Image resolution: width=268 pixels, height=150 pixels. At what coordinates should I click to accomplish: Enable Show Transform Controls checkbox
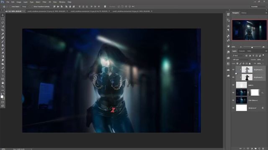coord(32,7)
